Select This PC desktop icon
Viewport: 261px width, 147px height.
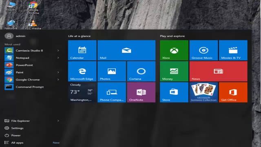coord(11,7)
